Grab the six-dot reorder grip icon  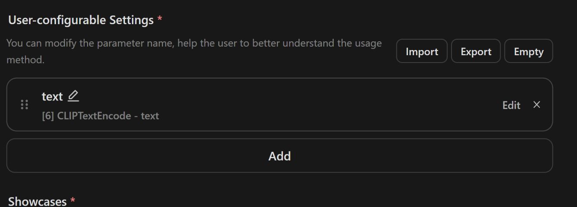click(25, 105)
